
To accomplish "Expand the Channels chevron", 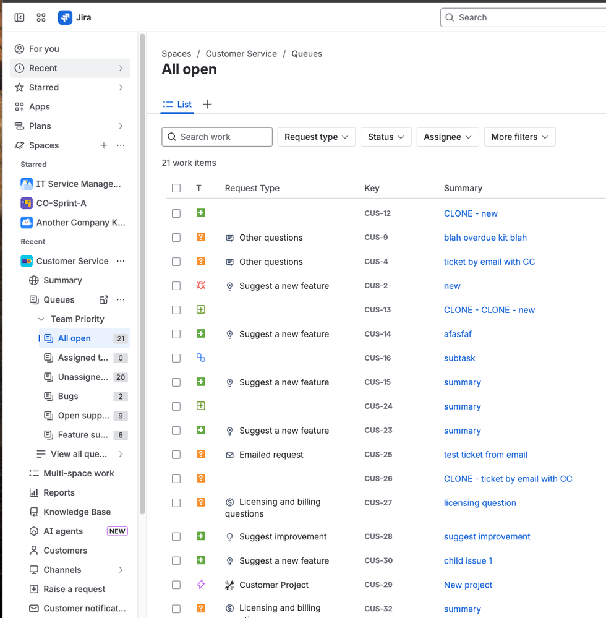I will click(121, 570).
